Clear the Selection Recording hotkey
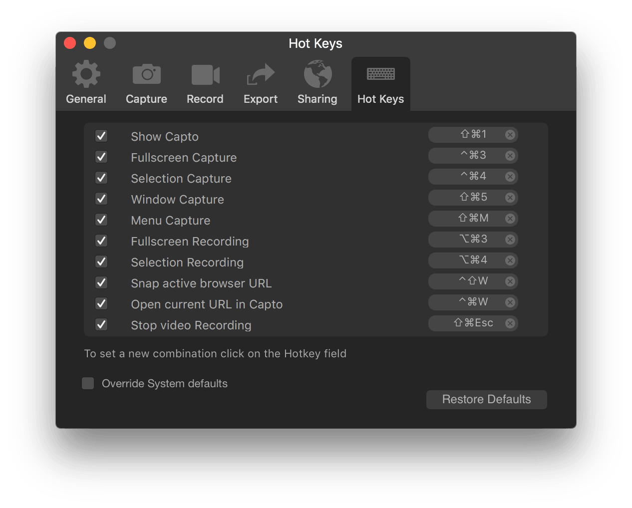The height and width of the screenshot is (508, 632). pyautogui.click(x=510, y=260)
